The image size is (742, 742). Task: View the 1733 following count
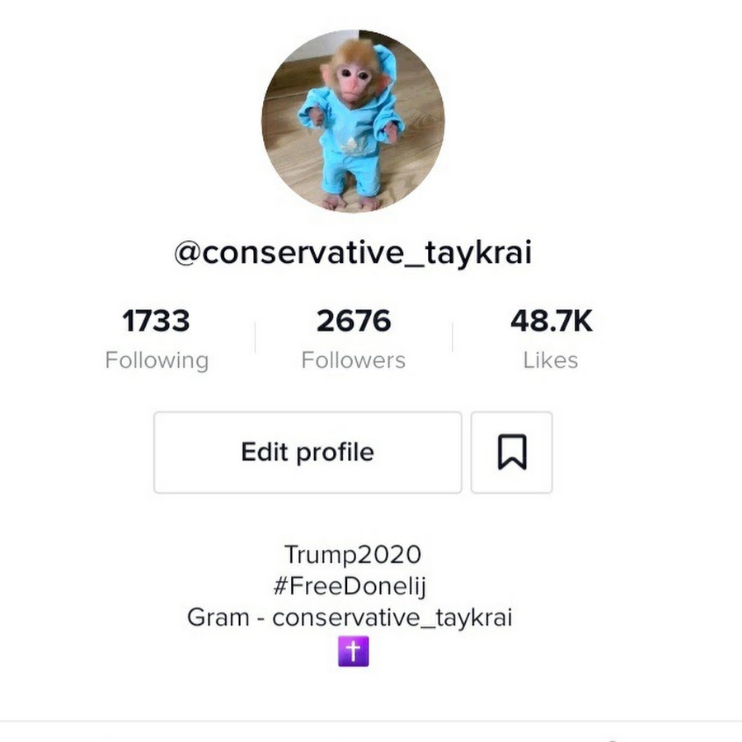coord(156,321)
